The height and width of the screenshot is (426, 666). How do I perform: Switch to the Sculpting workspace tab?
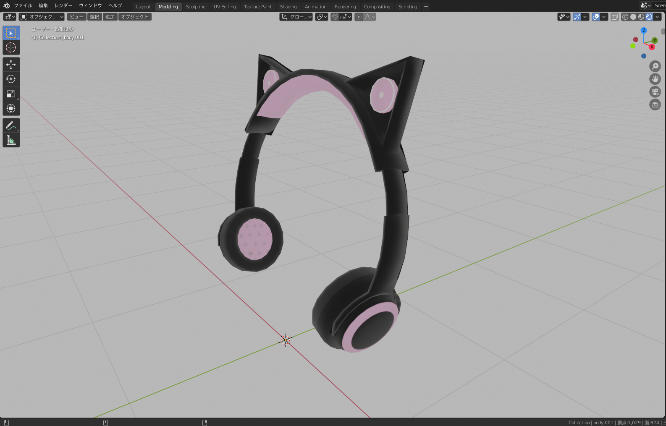point(196,7)
